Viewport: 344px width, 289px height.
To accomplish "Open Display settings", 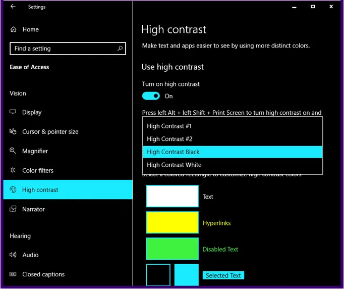I will pyautogui.click(x=68, y=112).
